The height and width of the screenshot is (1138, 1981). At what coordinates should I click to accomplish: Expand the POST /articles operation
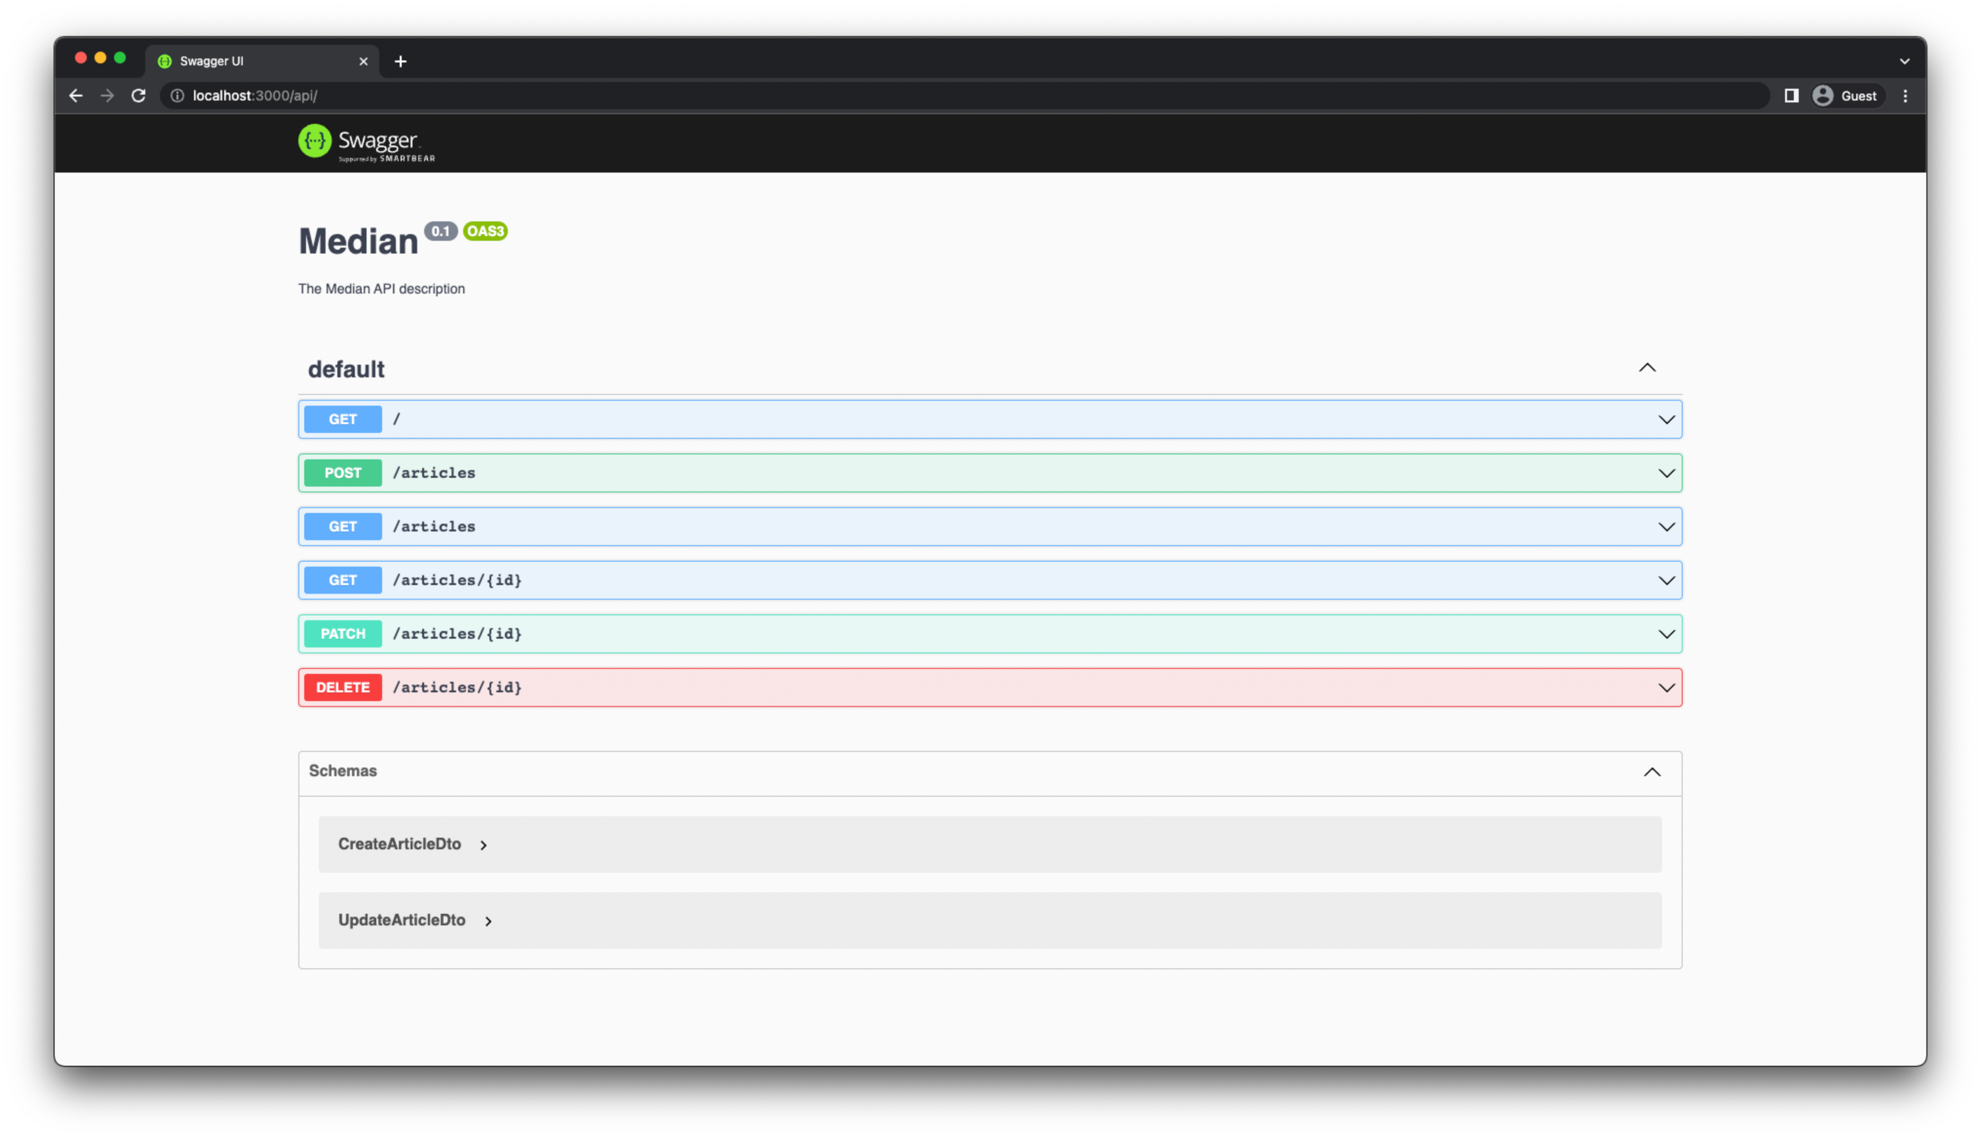click(1667, 472)
